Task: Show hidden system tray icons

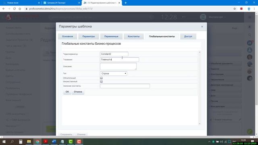Action: (x=209, y=141)
